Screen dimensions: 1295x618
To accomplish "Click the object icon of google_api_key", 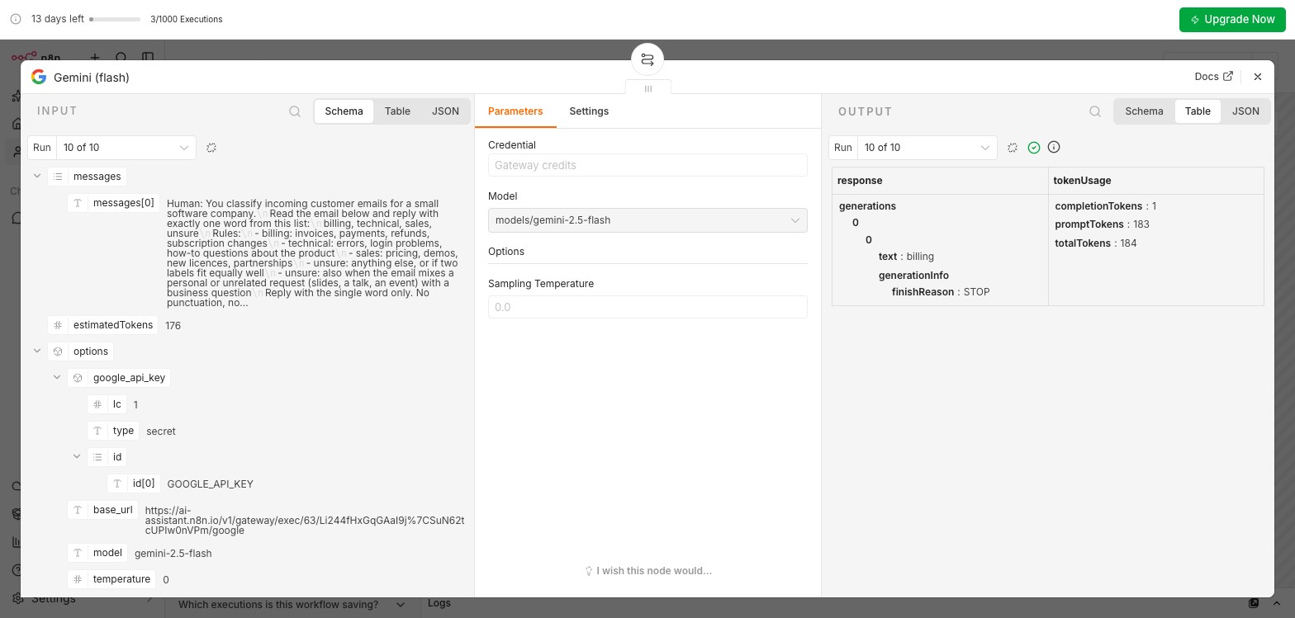I will [x=78, y=378].
